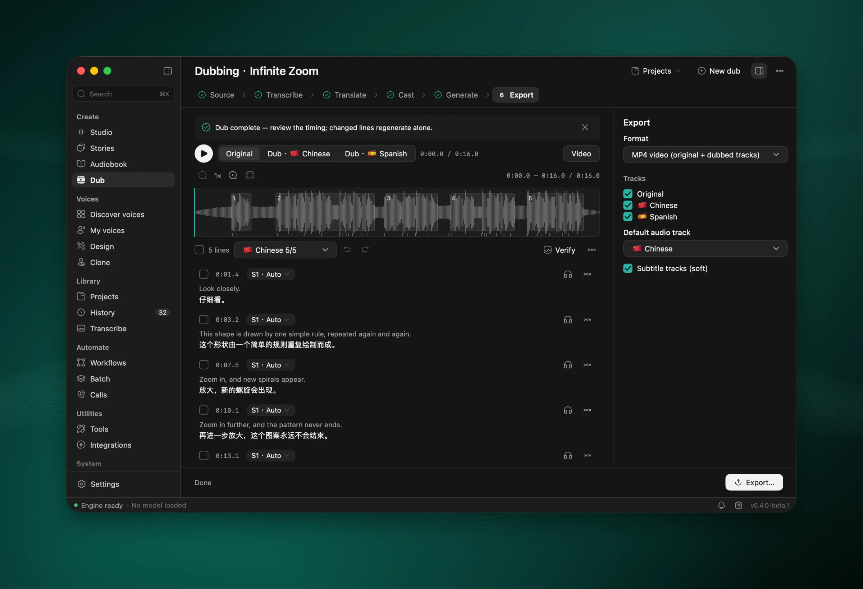Screen dimensions: 863x589
Task: Open notifications bell in status bar
Action: (x=721, y=505)
